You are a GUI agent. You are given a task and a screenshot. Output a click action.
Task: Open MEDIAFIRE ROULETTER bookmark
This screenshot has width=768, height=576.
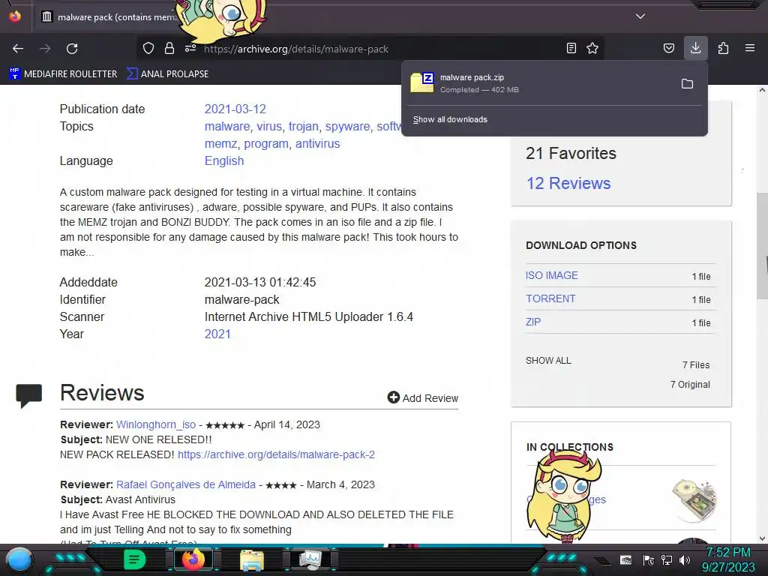(x=63, y=74)
